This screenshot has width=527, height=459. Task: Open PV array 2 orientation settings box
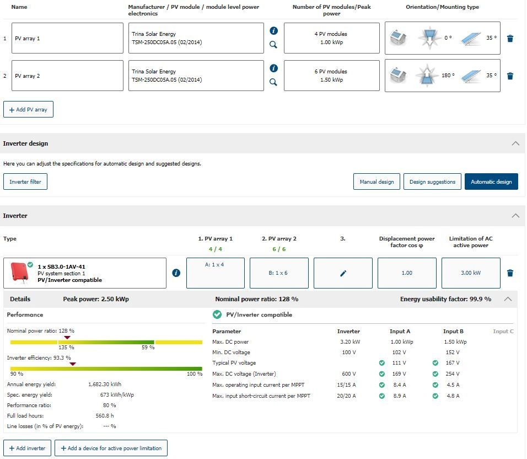[x=442, y=76]
